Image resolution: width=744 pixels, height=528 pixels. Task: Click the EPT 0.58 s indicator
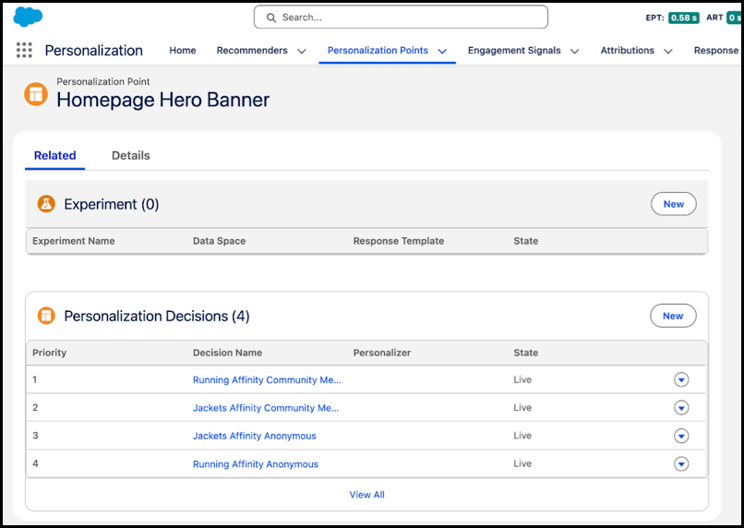(672, 18)
